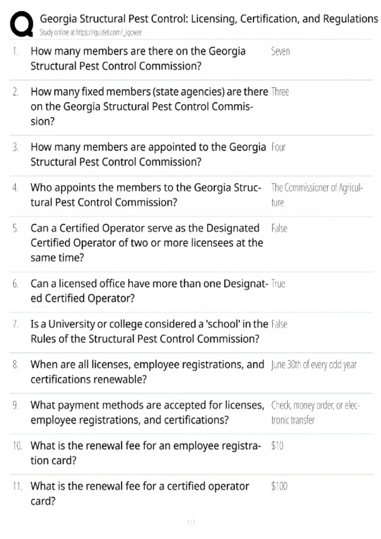Click the Georgia Structural Pest Control title

[209, 19]
